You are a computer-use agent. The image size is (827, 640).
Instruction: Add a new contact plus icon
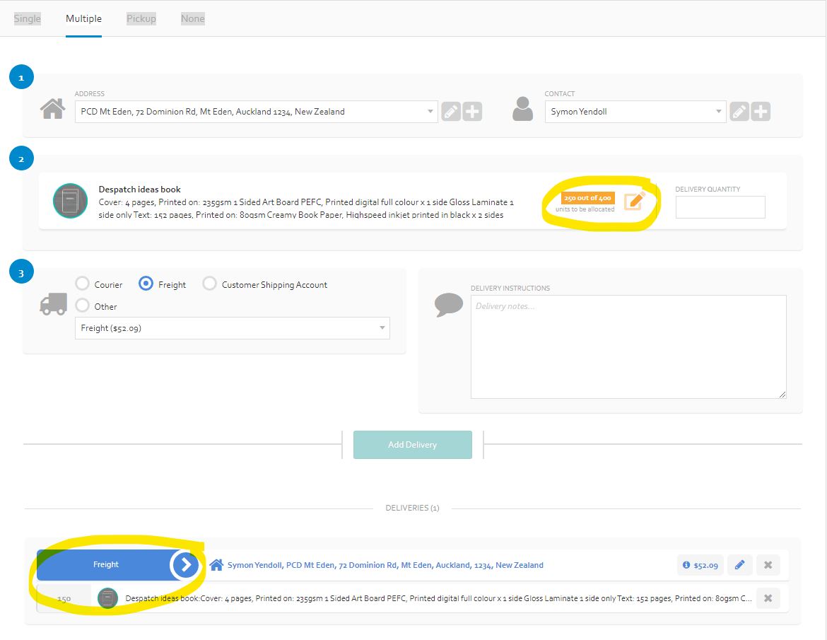tap(761, 112)
